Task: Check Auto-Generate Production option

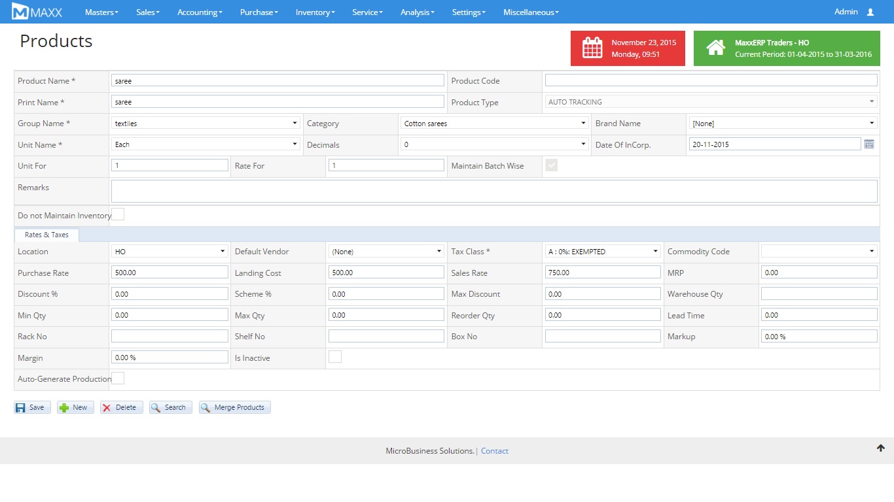Action: (118, 378)
